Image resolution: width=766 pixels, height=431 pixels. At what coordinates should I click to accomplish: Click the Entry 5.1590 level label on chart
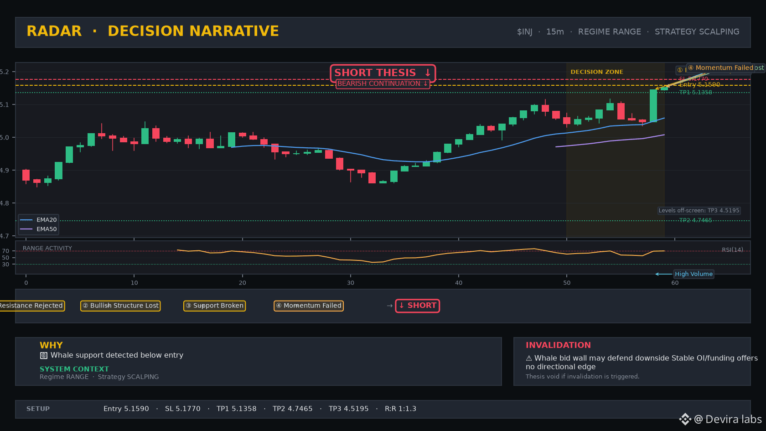coord(699,85)
